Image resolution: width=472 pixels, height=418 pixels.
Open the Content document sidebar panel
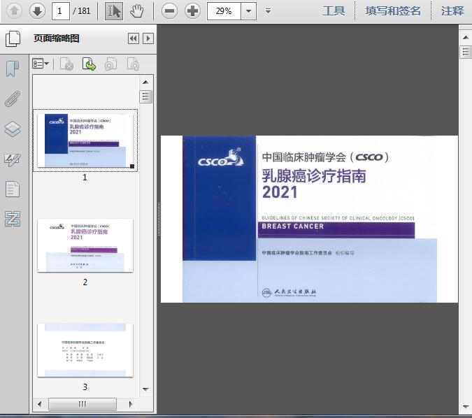[x=13, y=189]
